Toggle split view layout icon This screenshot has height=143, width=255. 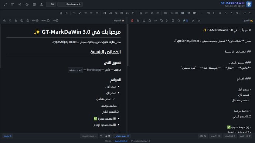[34, 4]
